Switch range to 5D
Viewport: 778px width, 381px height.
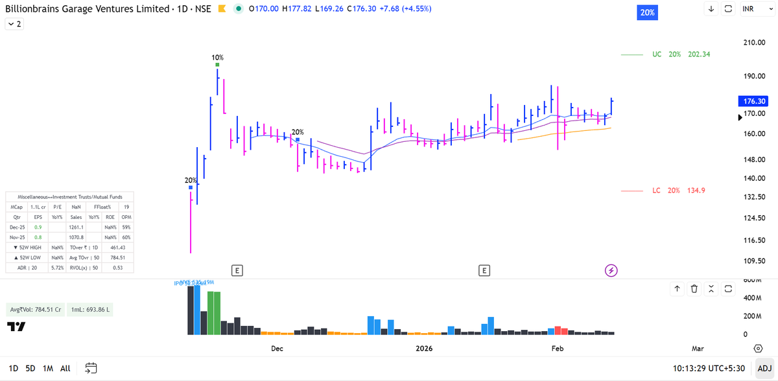click(30, 368)
